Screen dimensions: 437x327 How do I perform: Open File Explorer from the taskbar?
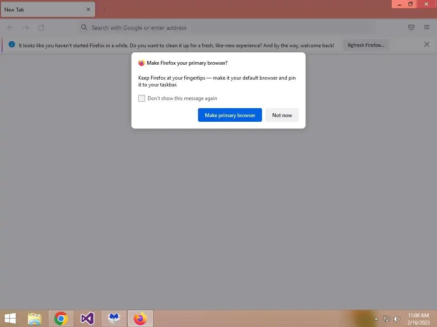(35, 318)
